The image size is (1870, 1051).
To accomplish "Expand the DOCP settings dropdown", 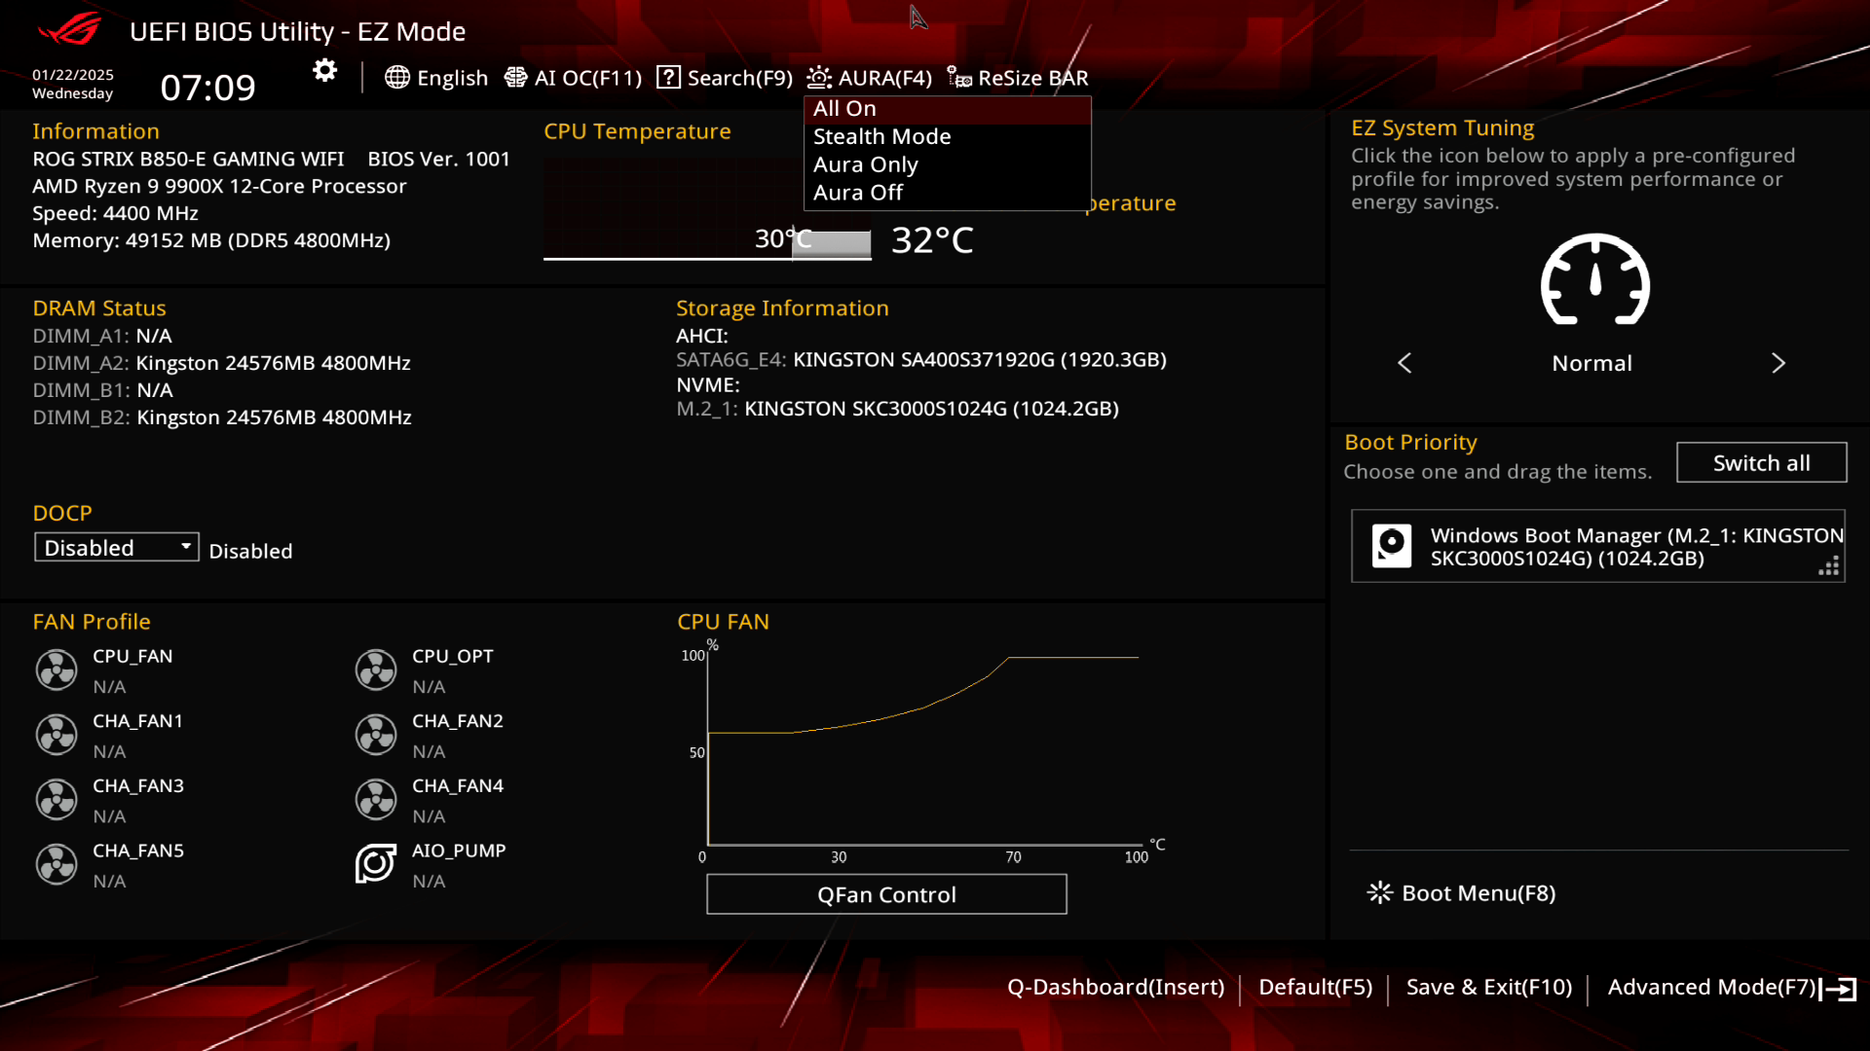I will pyautogui.click(x=116, y=547).
